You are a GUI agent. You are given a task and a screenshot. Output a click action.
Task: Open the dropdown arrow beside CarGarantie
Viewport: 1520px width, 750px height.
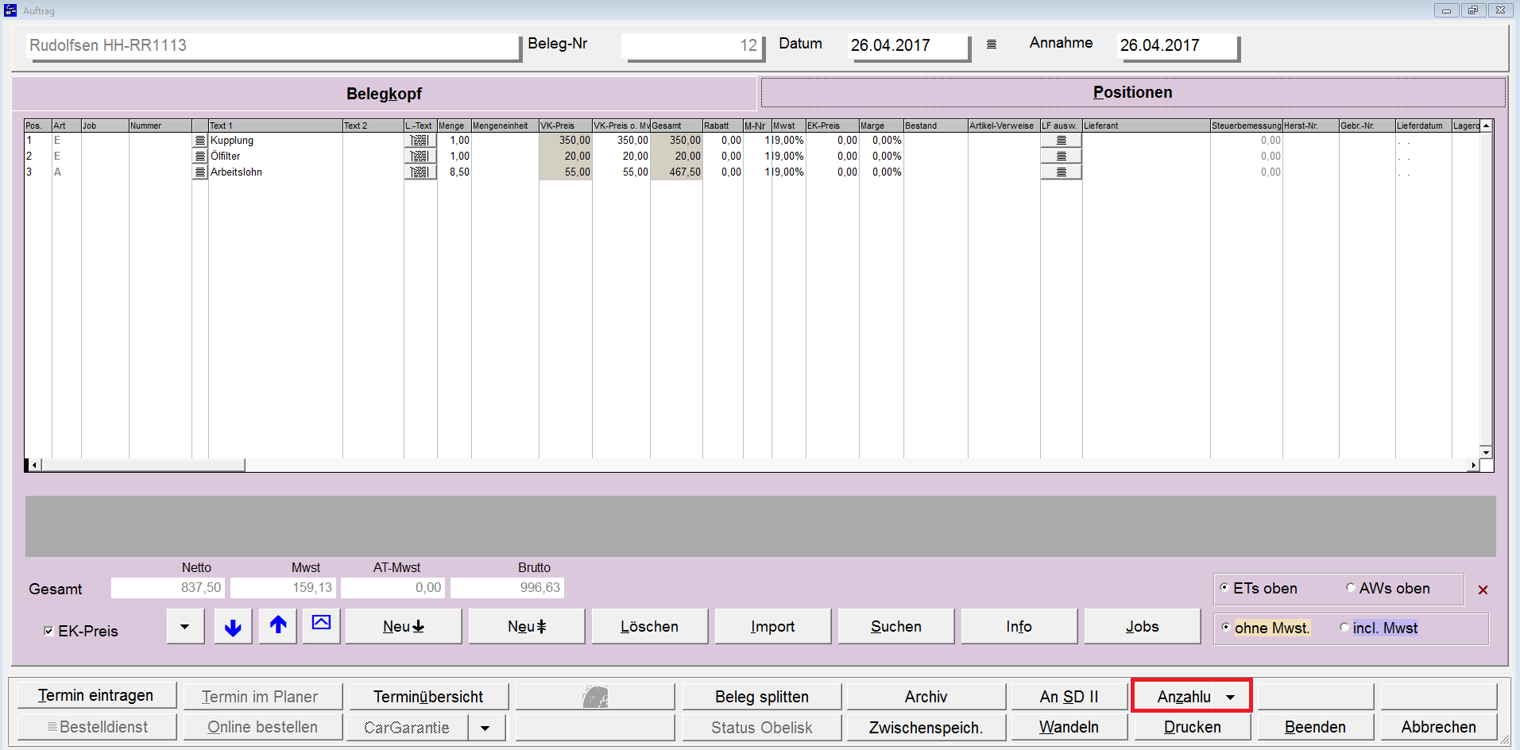pyautogui.click(x=485, y=727)
